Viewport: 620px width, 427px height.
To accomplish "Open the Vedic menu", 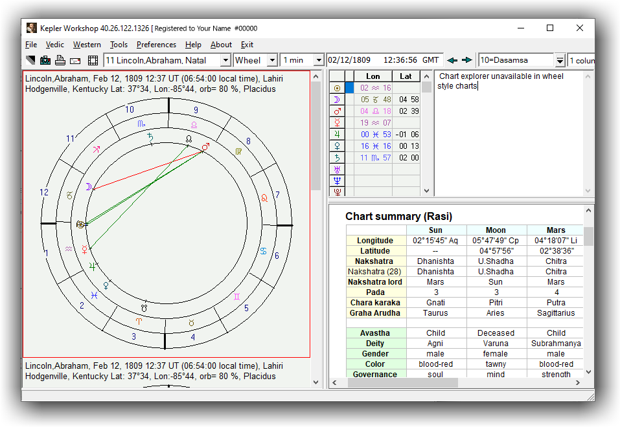I will (54, 45).
